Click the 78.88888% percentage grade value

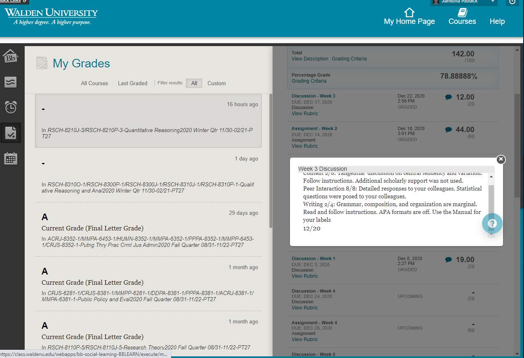coord(459,76)
